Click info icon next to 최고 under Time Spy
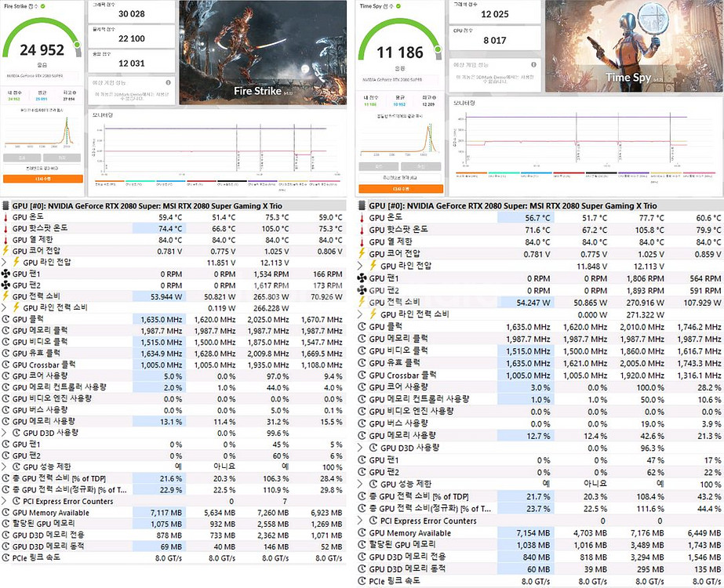 434,98
